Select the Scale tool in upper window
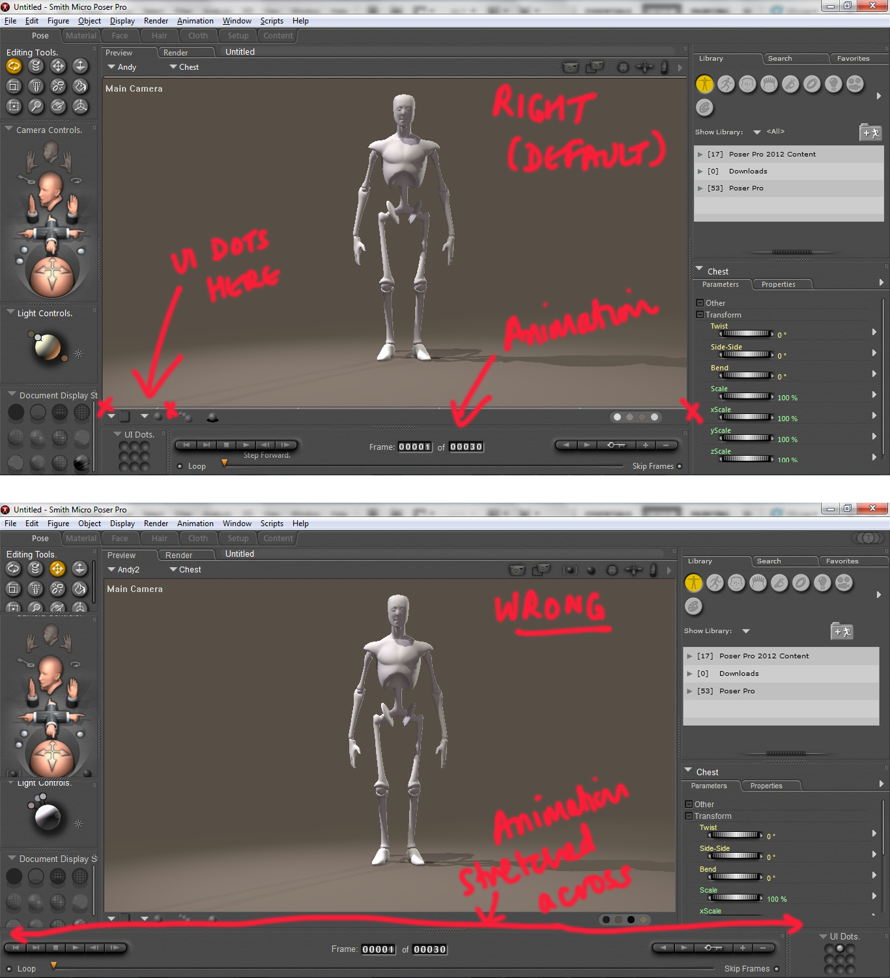Viewport: 890px width, 978px height. [14, 86]
